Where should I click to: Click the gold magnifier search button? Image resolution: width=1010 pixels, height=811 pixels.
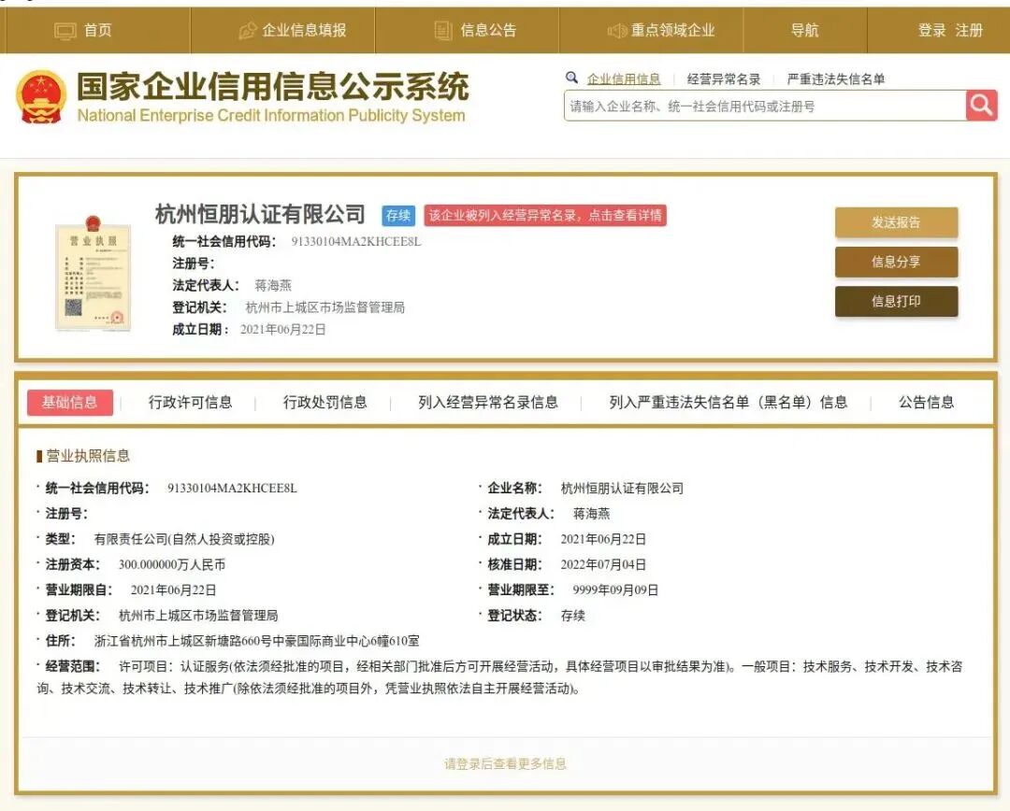tap(981, 105)
